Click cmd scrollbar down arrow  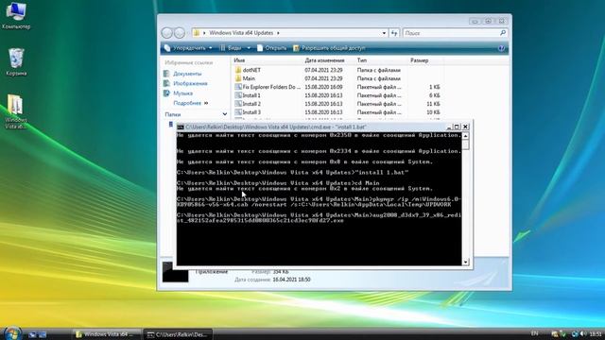click(465, 263)
